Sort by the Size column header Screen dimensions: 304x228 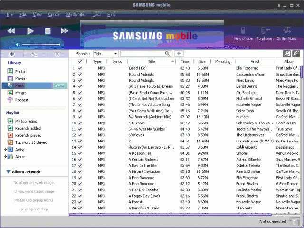click(202, 61)
